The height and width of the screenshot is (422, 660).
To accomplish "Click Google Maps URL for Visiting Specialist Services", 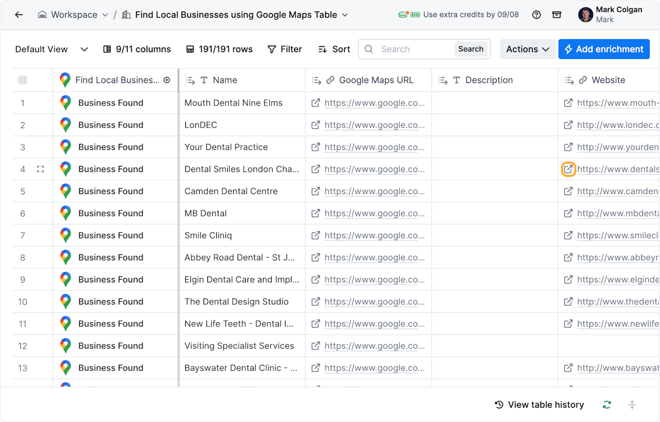I will [375, 346].
